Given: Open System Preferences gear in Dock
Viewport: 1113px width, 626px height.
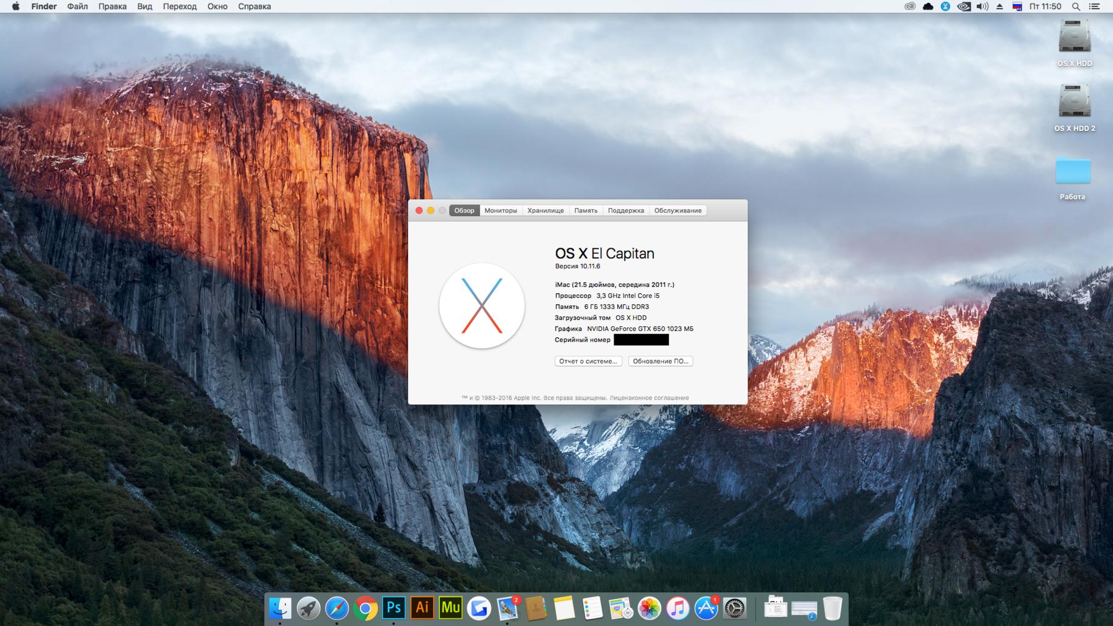Looking at the screenshot, I should pyautogui.click(x=734, y=608).
